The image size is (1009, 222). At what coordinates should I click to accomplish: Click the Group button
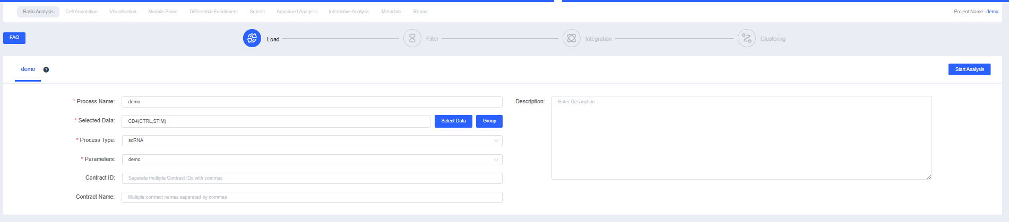pyautogui.click(x=489, y=121)
